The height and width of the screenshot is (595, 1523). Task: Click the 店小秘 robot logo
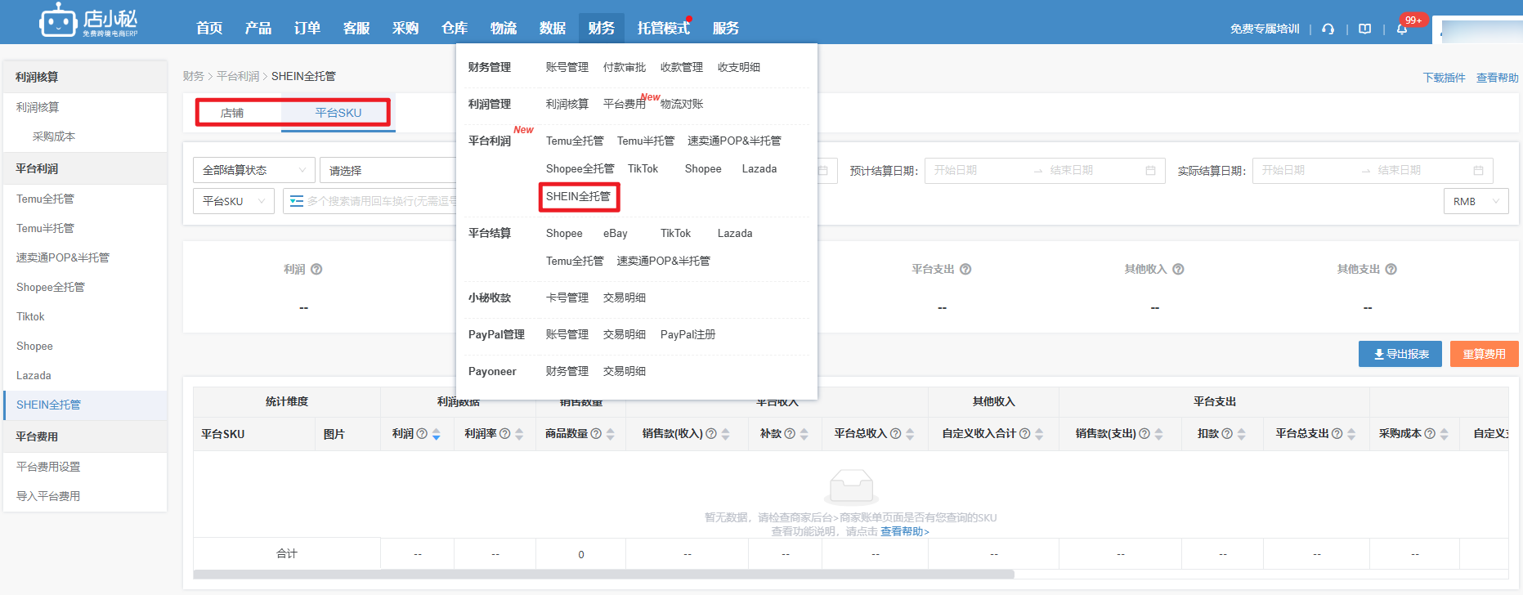(x=88, y=20)
